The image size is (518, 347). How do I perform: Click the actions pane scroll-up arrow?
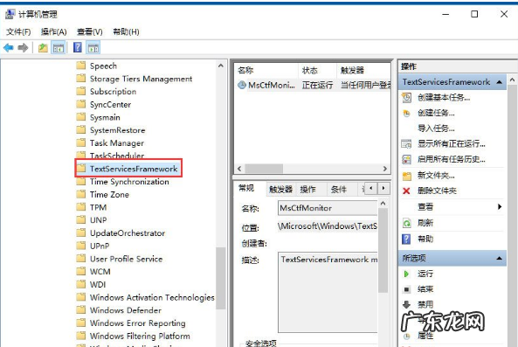point(513,80)
